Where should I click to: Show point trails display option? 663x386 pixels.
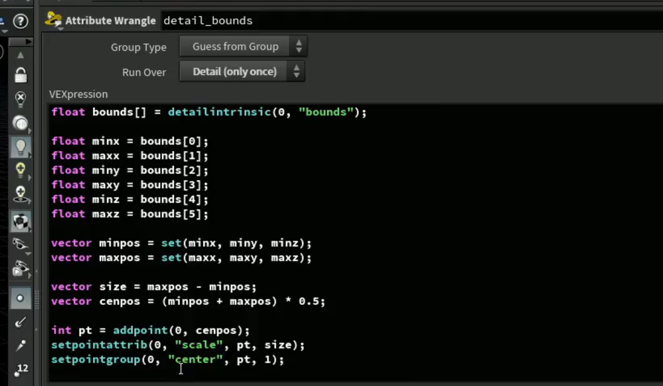tap(21, 345)
